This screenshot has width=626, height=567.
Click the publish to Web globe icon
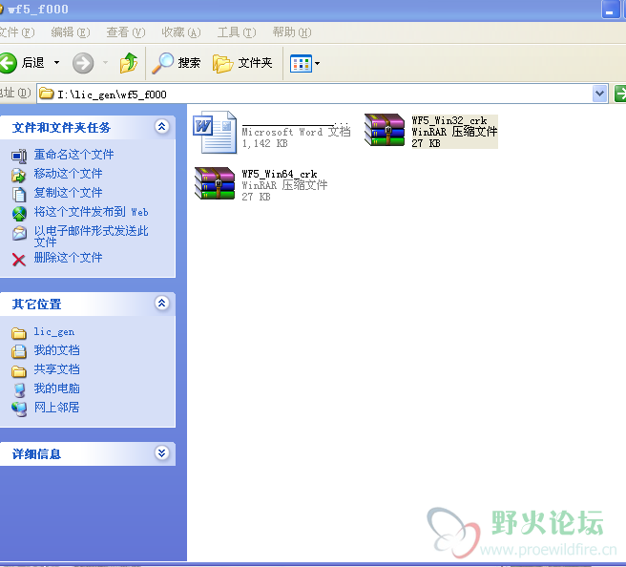tap(19, 214)
